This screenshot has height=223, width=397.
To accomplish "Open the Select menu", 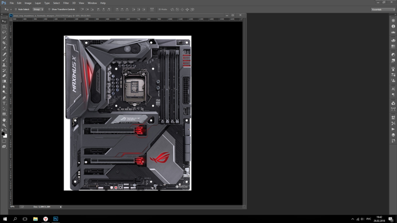I will click(56, 3).
